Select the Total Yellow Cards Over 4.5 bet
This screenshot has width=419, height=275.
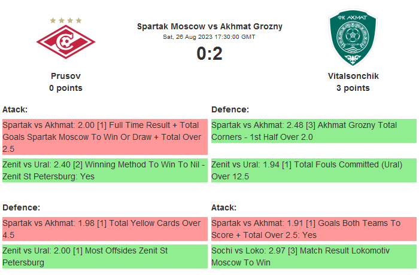105,229
